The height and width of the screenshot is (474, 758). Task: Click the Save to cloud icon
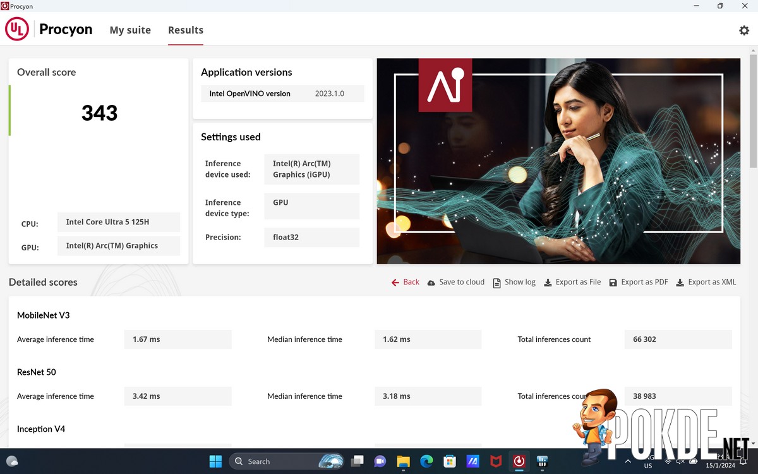point(431,283)
